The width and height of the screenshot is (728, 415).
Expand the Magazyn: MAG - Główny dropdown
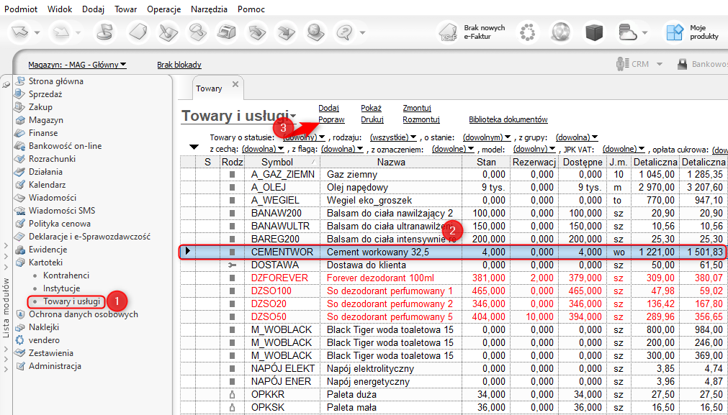click(77, 65)
